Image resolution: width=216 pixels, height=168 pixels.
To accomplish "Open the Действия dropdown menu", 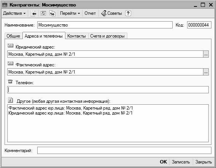I will coord(14,13).
